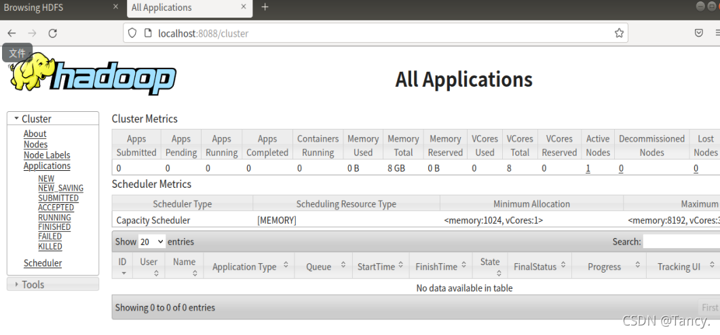
Task: Filter applications by FAILED state
Action: point(50,237)
